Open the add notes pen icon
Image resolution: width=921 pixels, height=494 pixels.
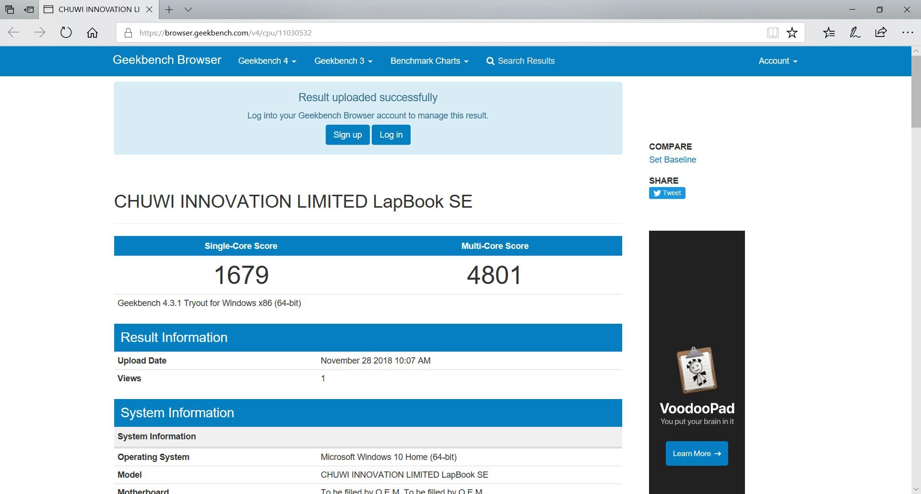coord(855,33)
